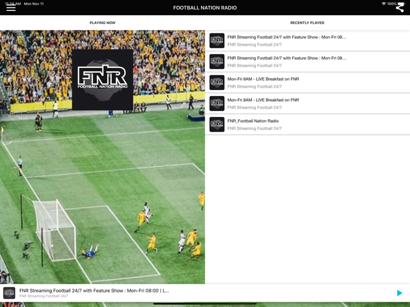Switch to the Playing Now tab
The image size is (410, 307).
point(102,23)
